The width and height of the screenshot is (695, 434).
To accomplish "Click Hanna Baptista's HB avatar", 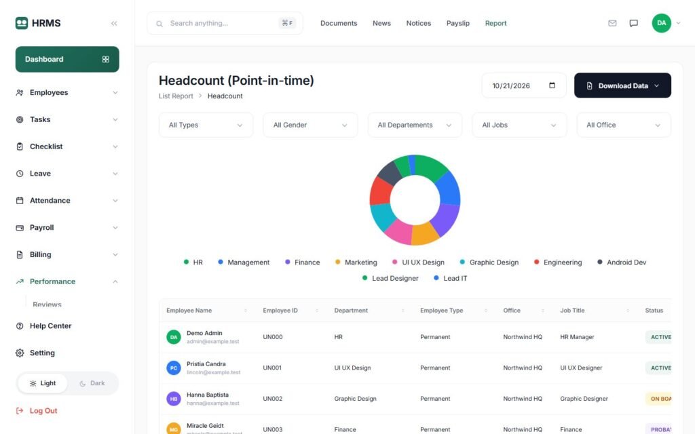I will (174, 399).
